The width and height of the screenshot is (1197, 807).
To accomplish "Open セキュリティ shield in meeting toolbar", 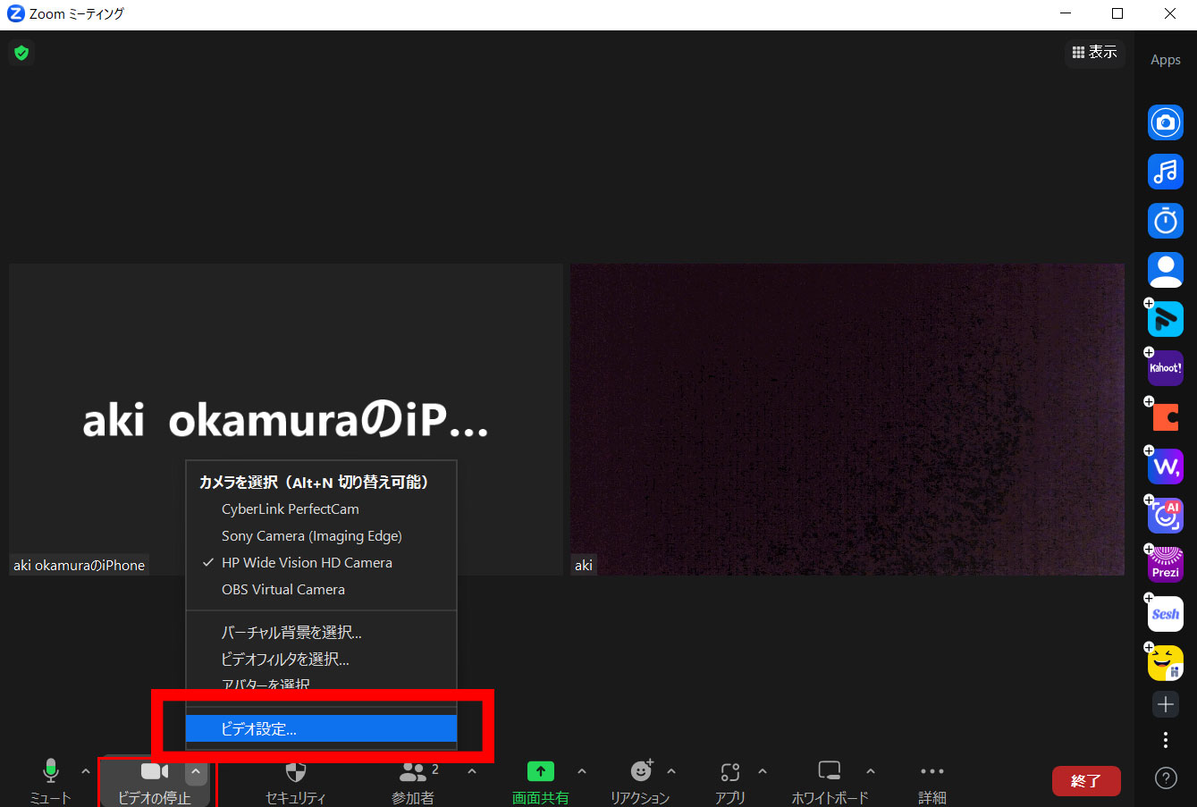I will [296, 783].
